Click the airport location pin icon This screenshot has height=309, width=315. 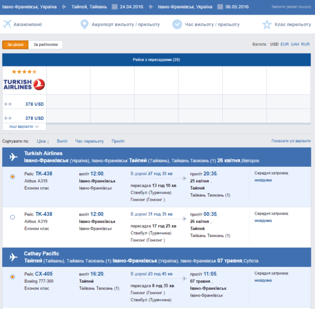(x=85, y=24)
